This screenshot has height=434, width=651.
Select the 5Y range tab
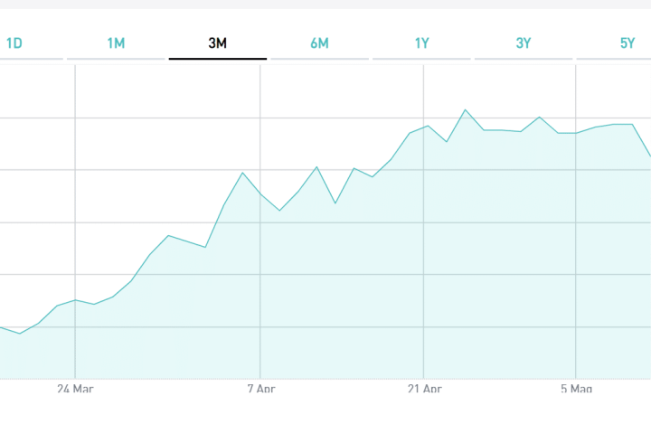(x=627, y=43)
